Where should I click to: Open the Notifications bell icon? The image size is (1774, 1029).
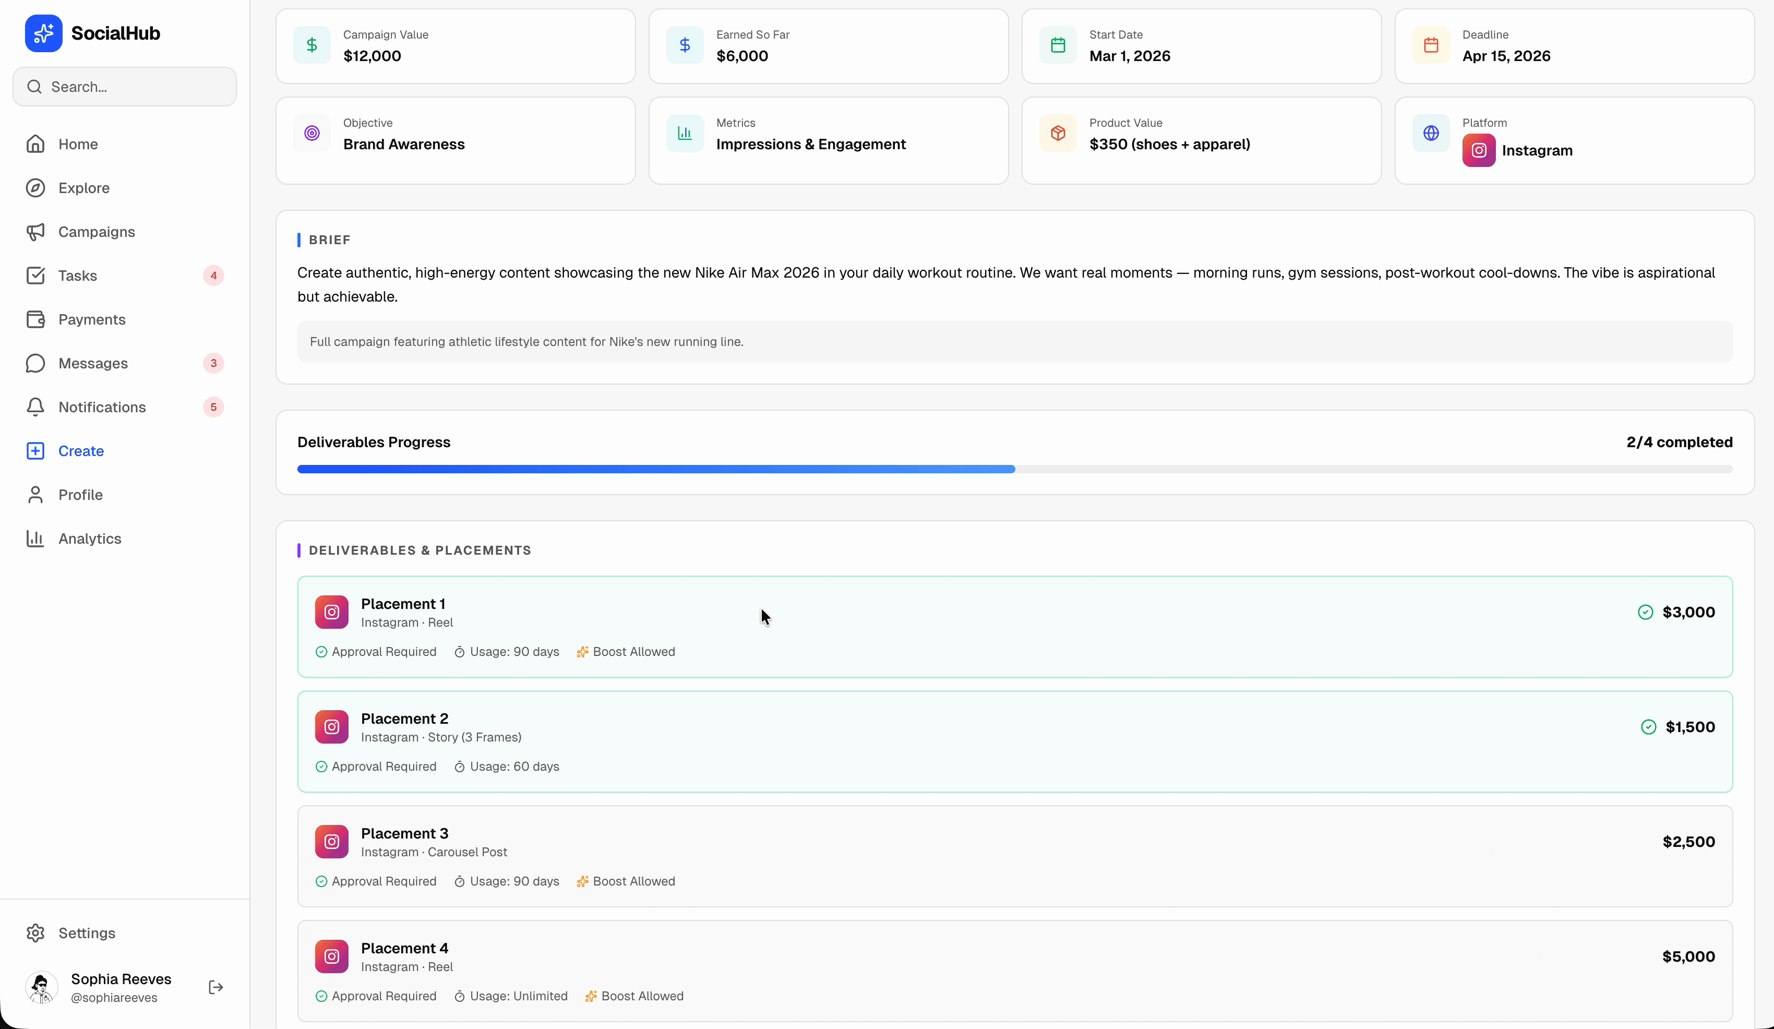[36, 407]
